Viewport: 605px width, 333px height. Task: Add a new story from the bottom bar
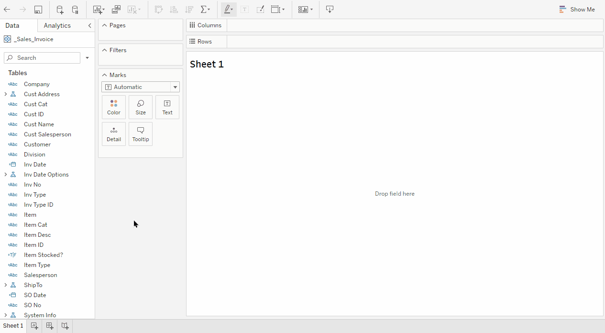[65, 326]
